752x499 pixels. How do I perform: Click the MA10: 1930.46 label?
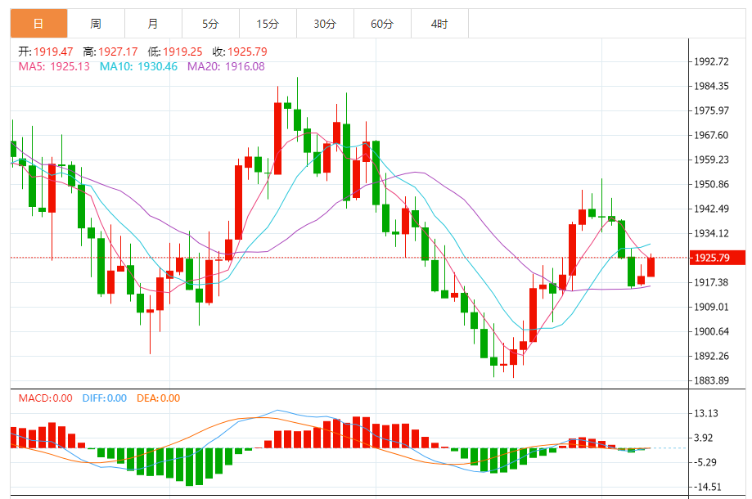click(x=138, y=66)
